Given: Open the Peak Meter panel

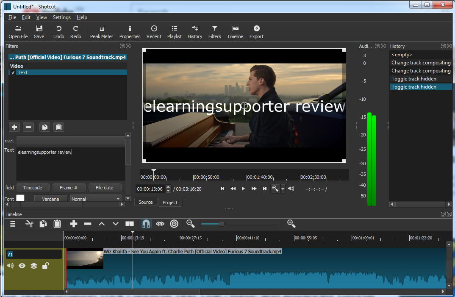Looking at the screenshot, I should (x=102, y=32).
